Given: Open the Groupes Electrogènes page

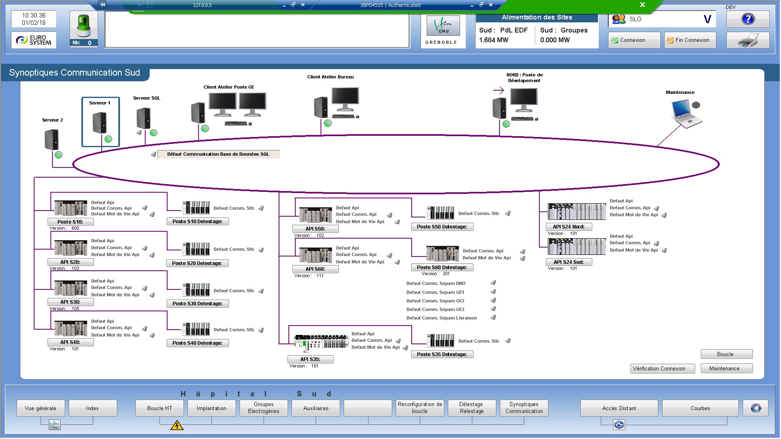Looking at the screenshot, I should [264, 408].
